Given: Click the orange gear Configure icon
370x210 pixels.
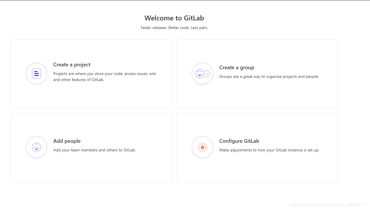Looking at the screenshot, I should (x=203, y=147).
